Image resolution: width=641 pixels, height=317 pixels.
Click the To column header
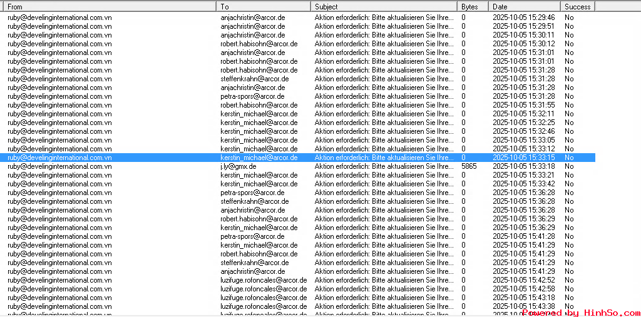[263, 6]
